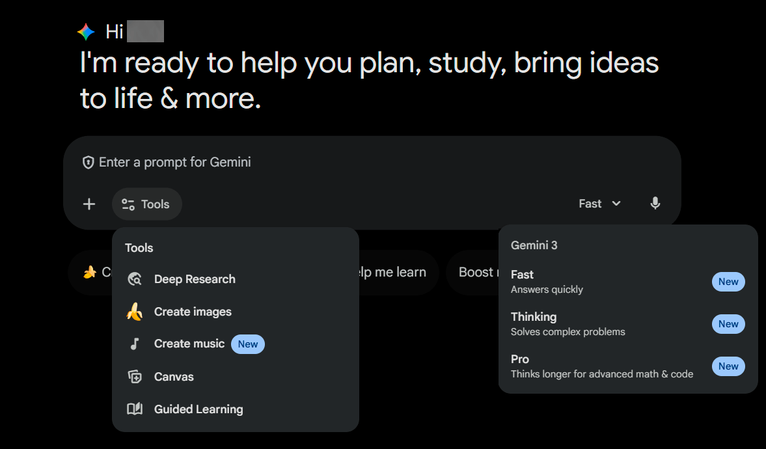Screen dimensions: 766x449
Task: Open the Fast model dropdown
Action: tap(599, 204)
